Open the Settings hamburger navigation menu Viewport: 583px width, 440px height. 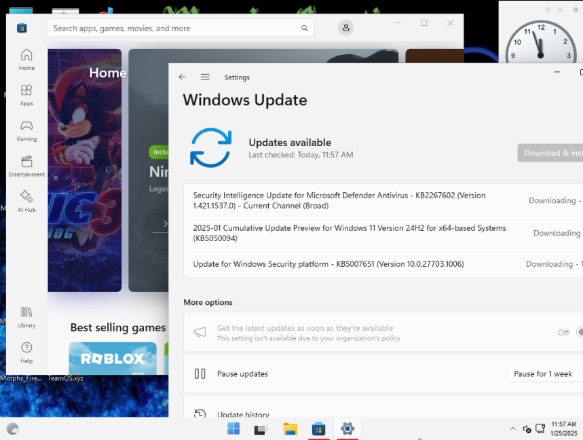pos(205,77)
